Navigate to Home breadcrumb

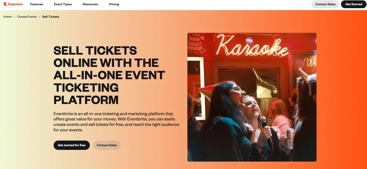(7, 17)
